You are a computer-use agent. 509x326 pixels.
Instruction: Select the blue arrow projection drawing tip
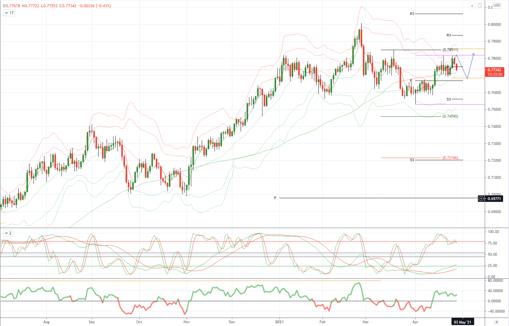point(474,54)
